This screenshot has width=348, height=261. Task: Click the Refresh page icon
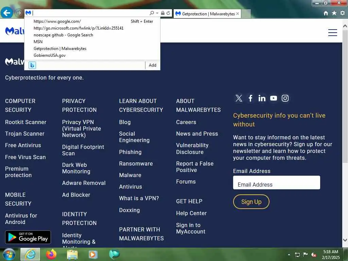tap(168, 13)
